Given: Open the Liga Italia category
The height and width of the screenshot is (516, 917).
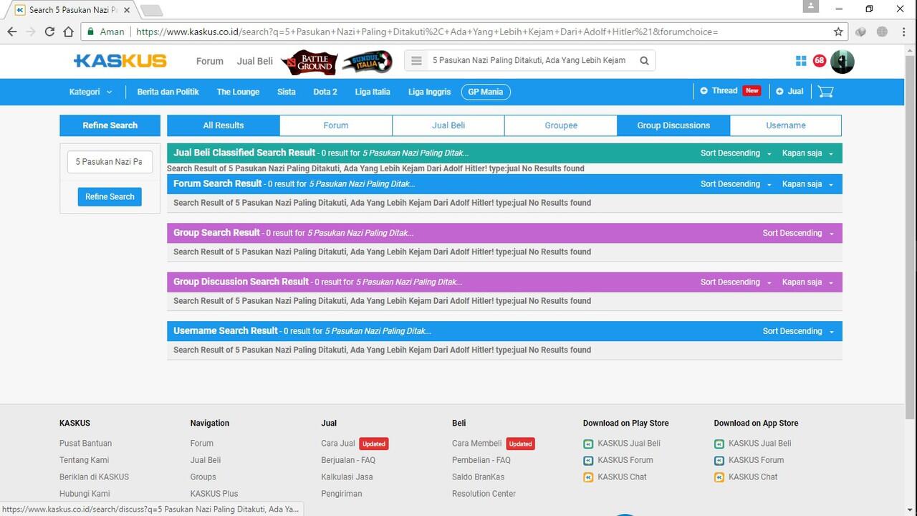Looking at the screenshot, I should click(x=373, y=92).
